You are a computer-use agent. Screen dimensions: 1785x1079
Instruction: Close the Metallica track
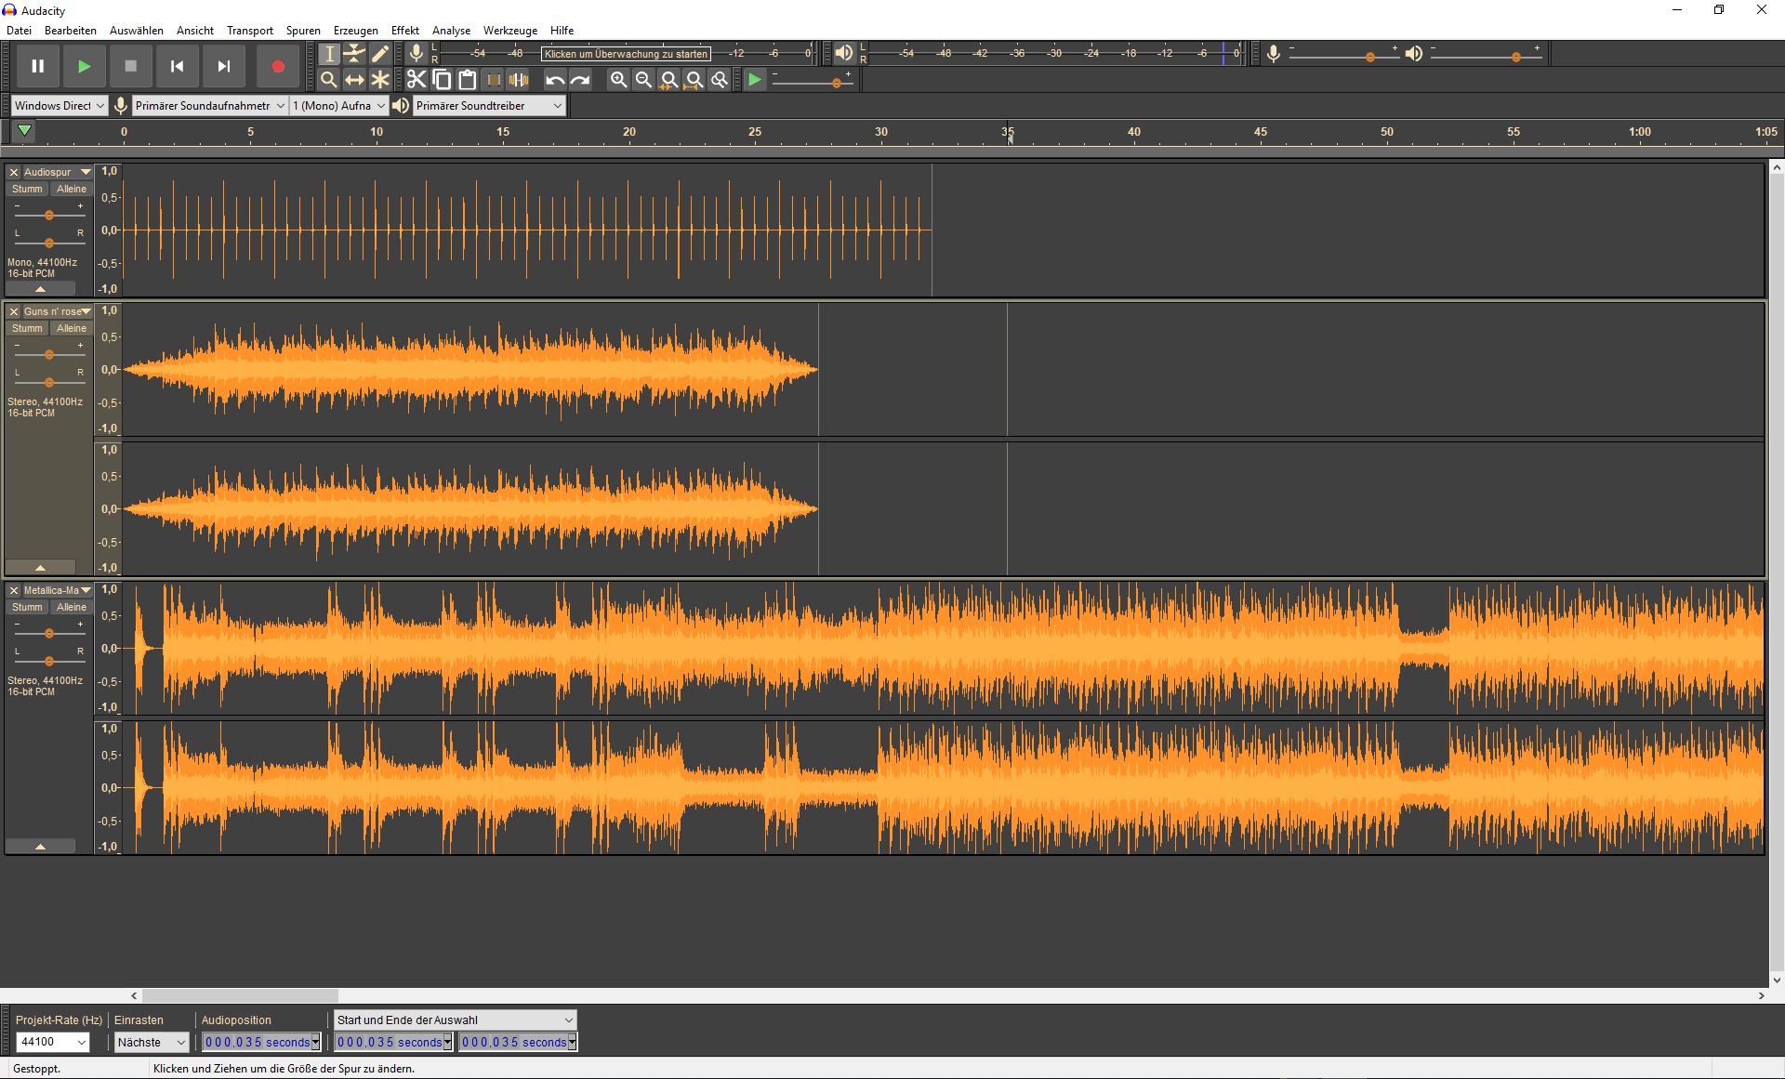tap(14, 590)
